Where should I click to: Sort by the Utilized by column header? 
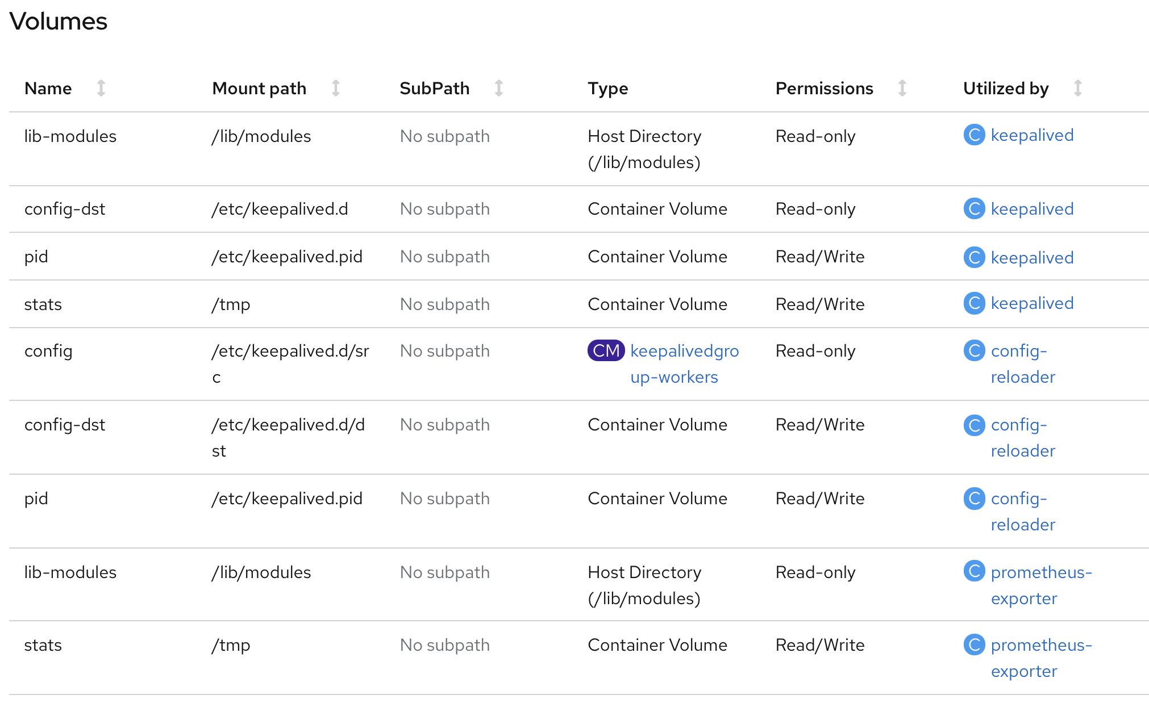[1005, 89]
